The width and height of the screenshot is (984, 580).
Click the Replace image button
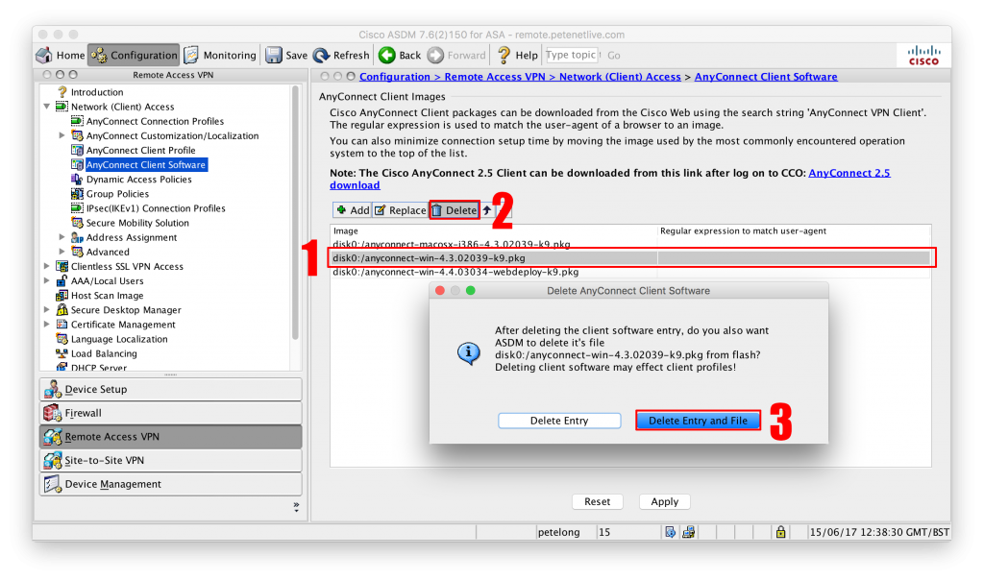(x=401, y=210)
